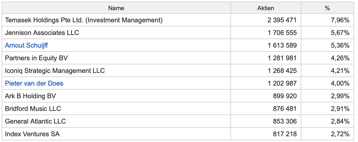Viewport: 358px width, 142px height.
Task: Click the Name column header
Action: pos(116,8)
